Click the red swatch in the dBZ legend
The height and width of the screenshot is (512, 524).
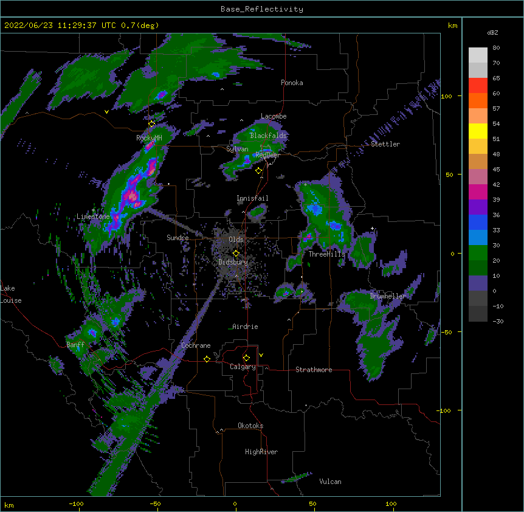[478, 86]
